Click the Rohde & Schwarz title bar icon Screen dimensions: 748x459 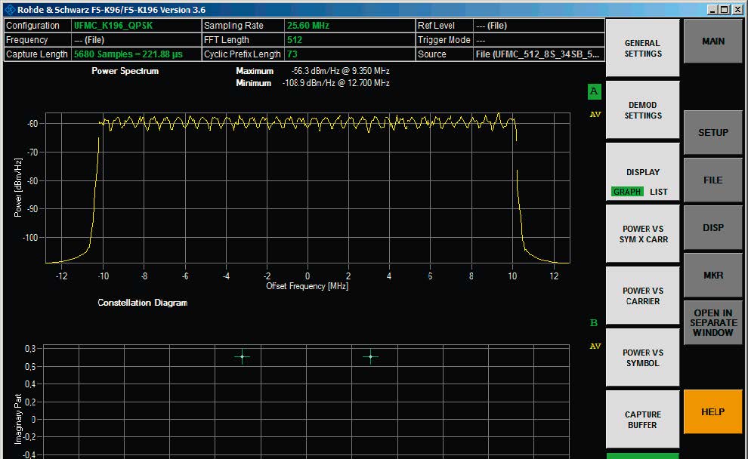8,9
